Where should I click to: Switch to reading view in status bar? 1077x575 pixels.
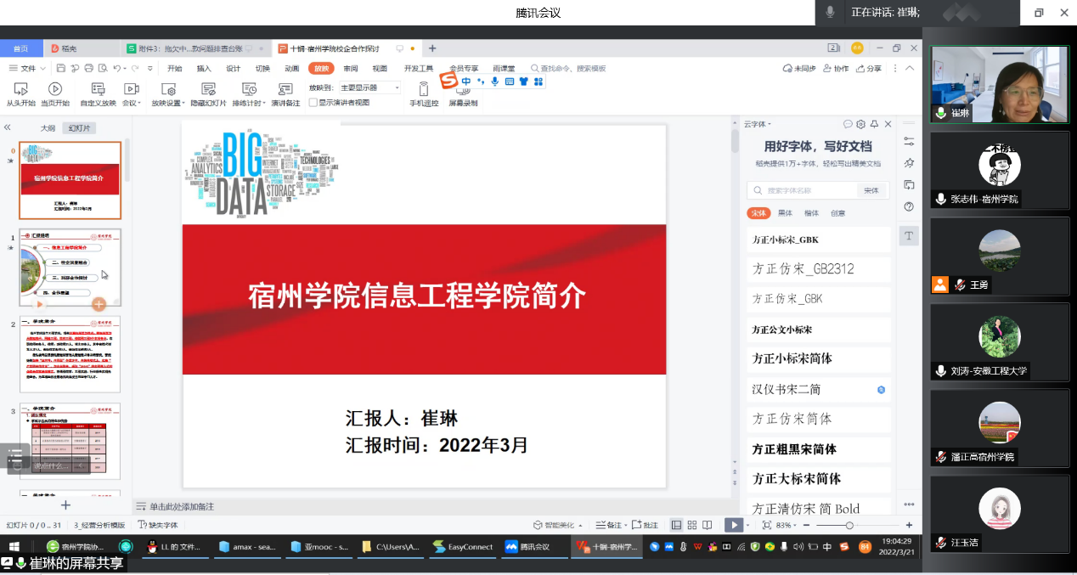(x=708, y=525)
